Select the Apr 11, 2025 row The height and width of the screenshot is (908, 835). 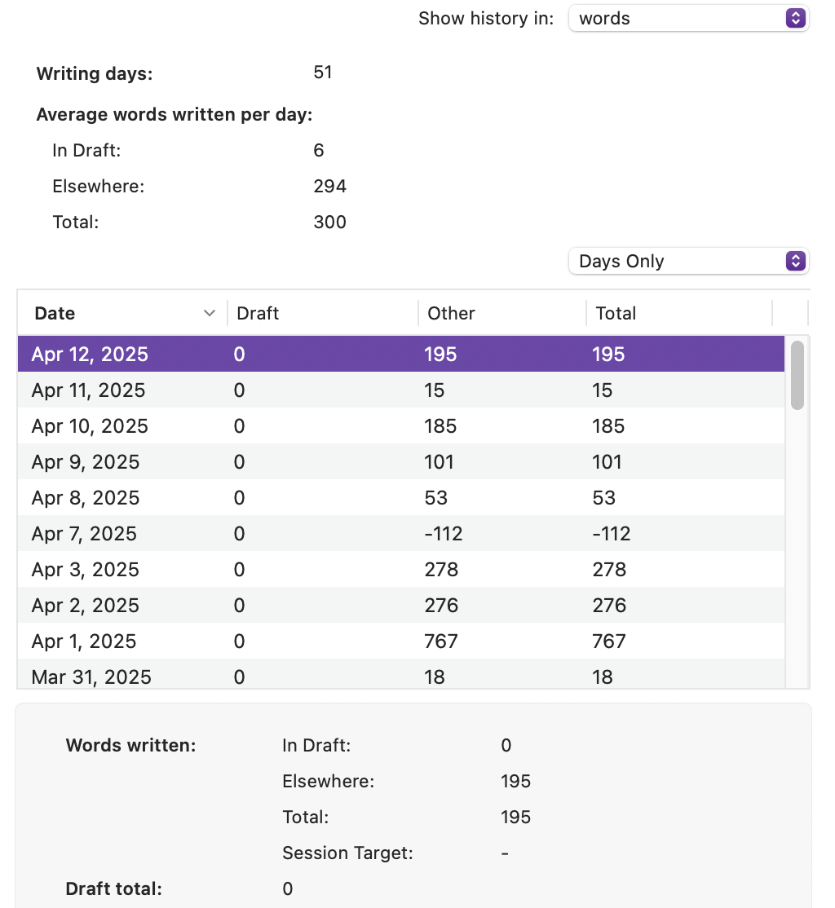(401, 390)
